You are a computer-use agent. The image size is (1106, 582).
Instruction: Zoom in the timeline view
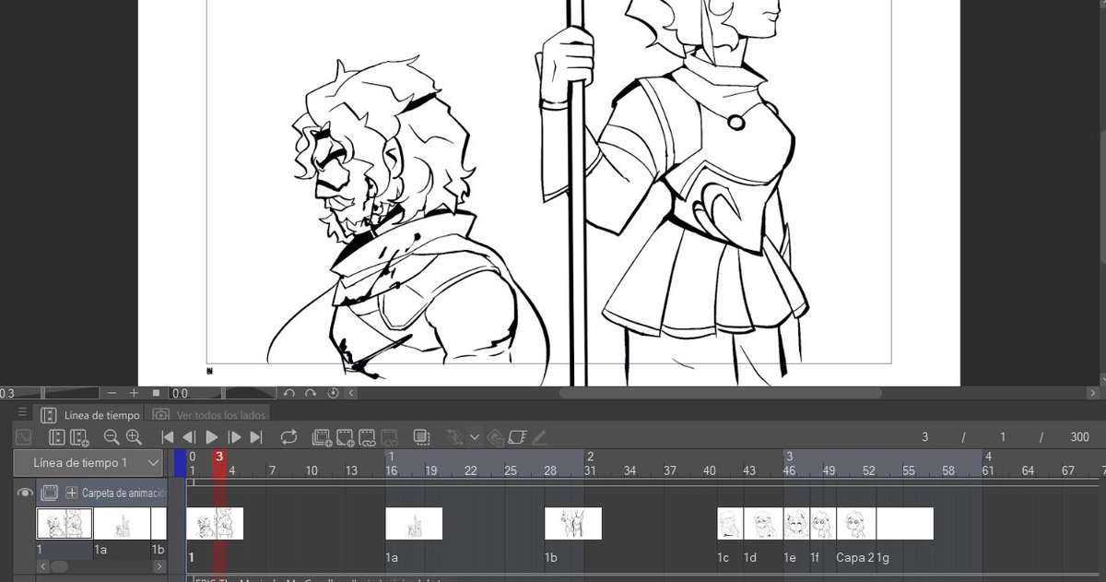(x=134, y=437)
